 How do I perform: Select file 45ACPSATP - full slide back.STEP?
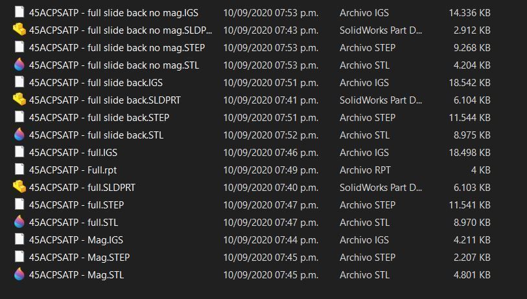pos(99,117)
